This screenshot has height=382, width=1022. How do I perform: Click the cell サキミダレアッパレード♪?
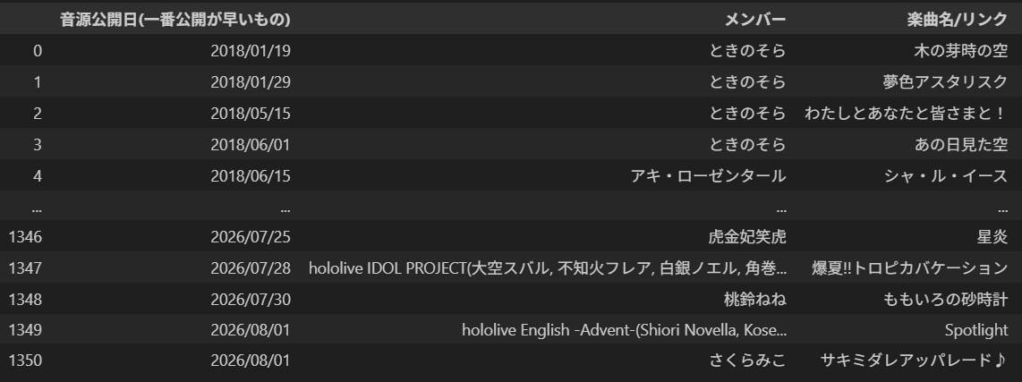tap(915, 360)
